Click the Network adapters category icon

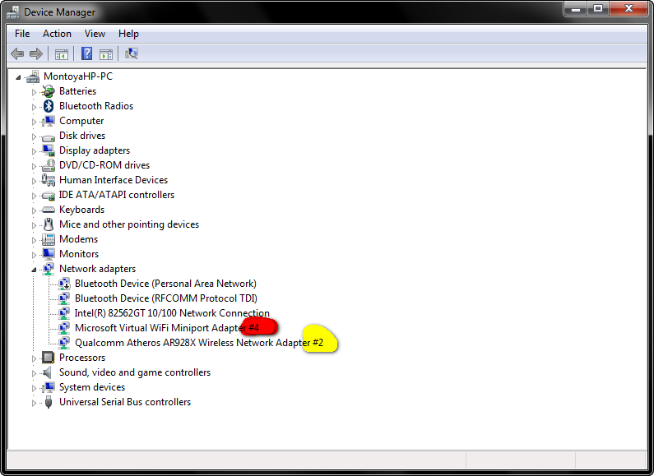tap(49, 269)
